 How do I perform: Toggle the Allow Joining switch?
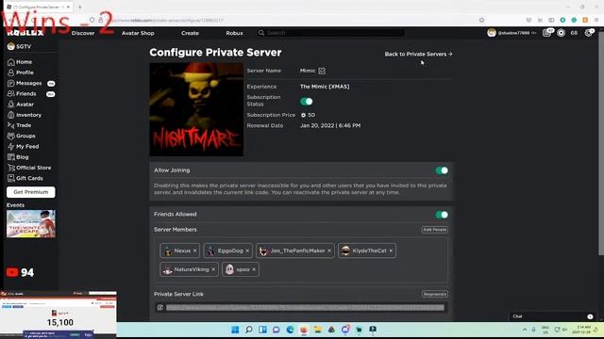point(442,170)
